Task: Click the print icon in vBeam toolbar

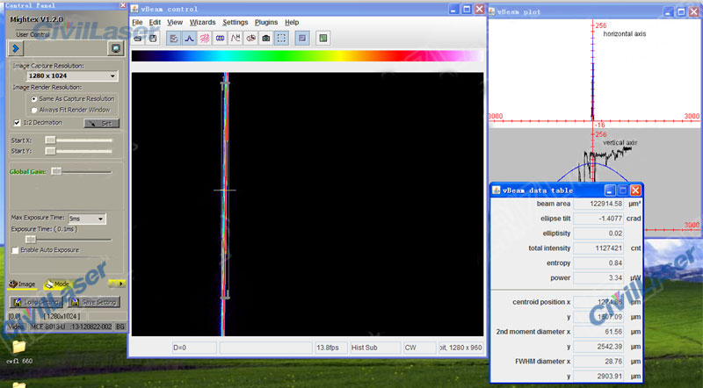Action: coord(139,39)
